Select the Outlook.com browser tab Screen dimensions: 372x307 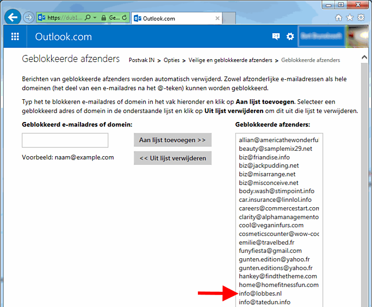tap(177, 18)
